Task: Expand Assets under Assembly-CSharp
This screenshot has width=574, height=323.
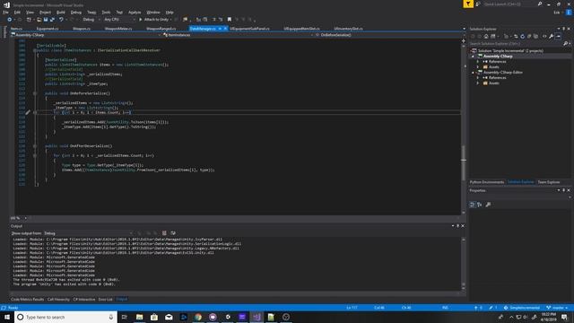Action: pos(478,67)
